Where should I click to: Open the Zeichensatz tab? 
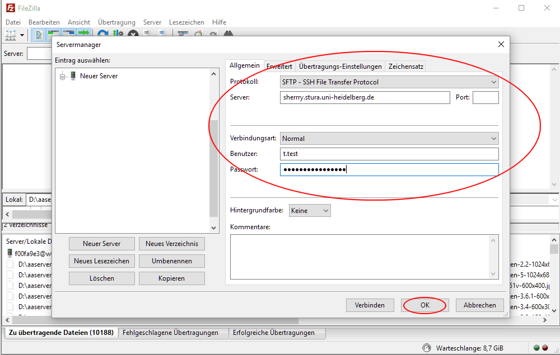pos(405,67)
